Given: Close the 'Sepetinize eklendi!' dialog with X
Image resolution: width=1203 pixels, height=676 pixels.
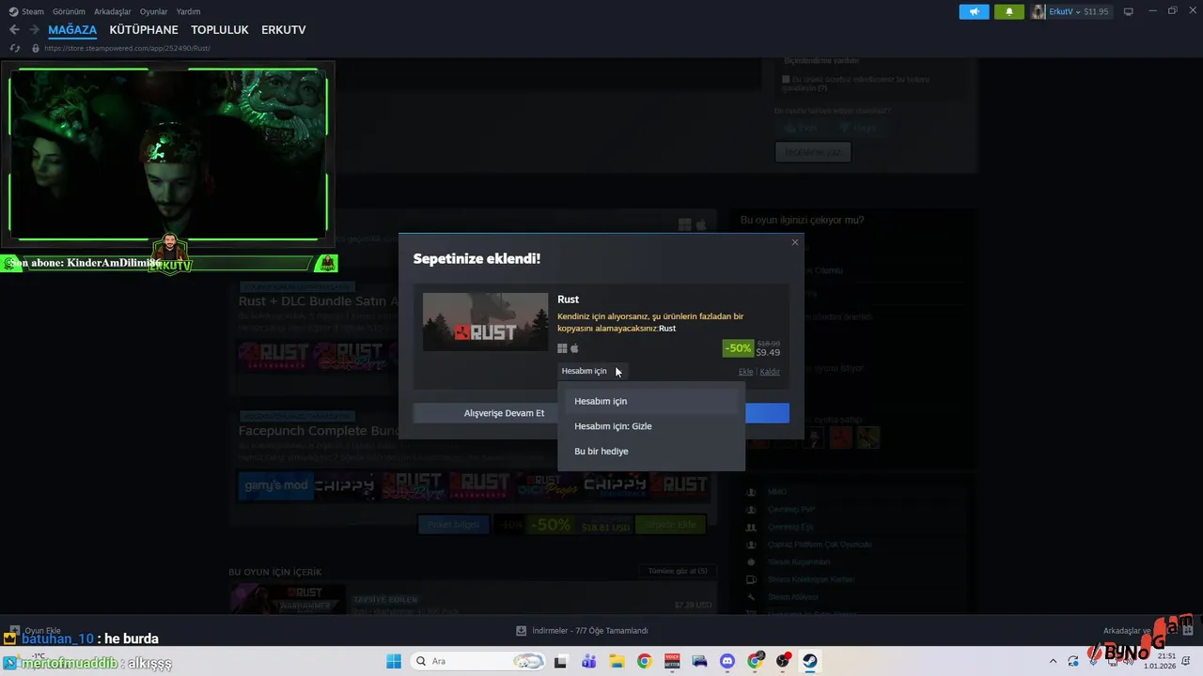Looking at the screenshot, I should (795, 242).
